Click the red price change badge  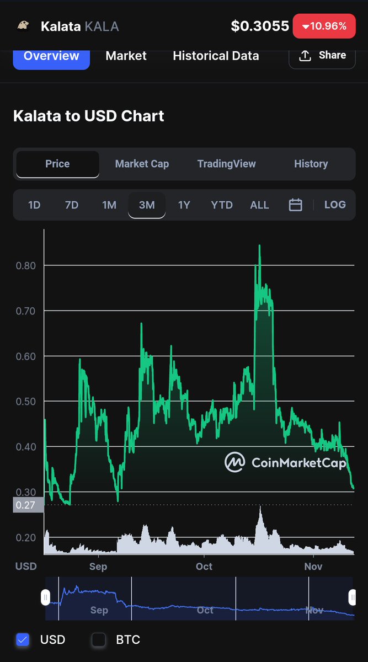[x=324, y=26]
